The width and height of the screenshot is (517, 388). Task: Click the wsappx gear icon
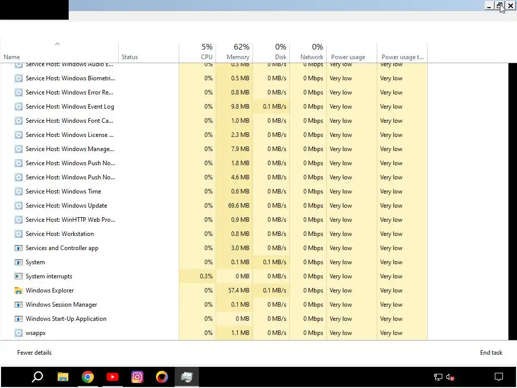pyautogui.click(x=19, y=333)
